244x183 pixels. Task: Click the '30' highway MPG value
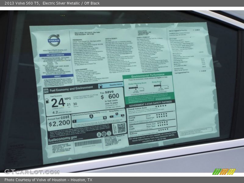(75, 104)
